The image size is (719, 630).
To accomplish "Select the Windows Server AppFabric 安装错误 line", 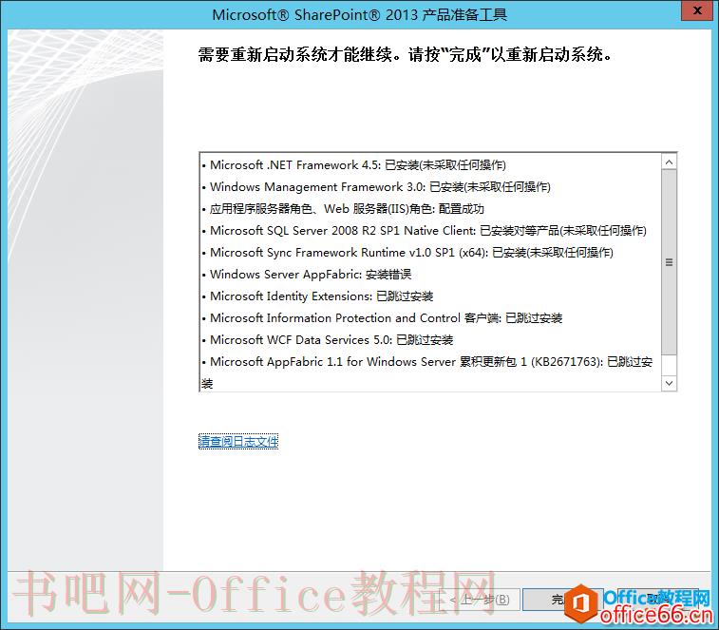I will click(x=307, y=275).
